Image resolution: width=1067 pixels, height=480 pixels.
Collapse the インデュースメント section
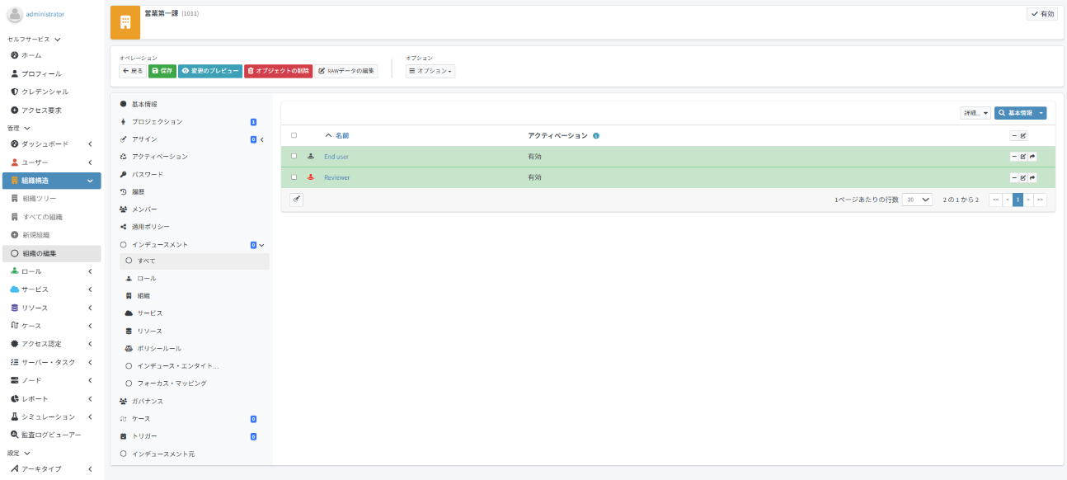(x=262, y=245)
